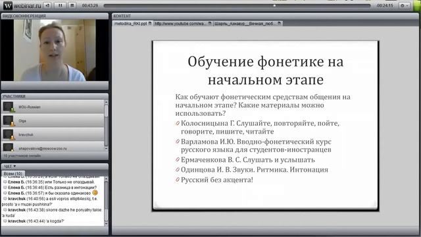Click the ВИДЕОКОНФЕРЕНЦИЯ panel header
This screenshot has width=421, height=237.
tap(55, 16)
